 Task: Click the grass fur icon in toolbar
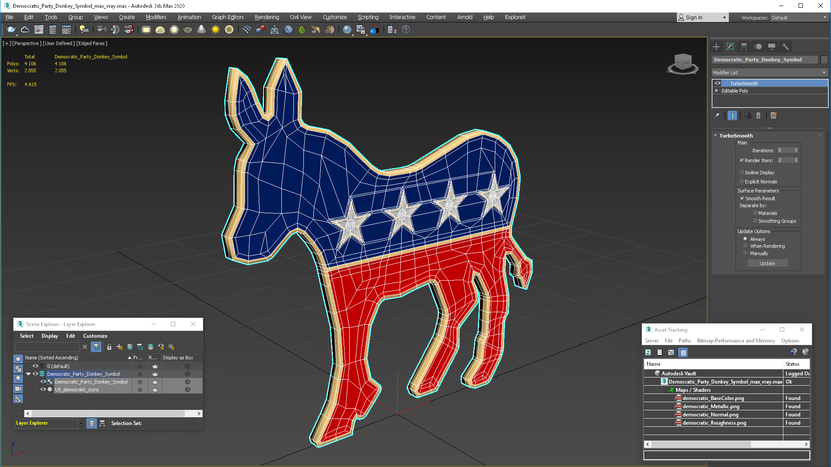click(x=302, y=29)
